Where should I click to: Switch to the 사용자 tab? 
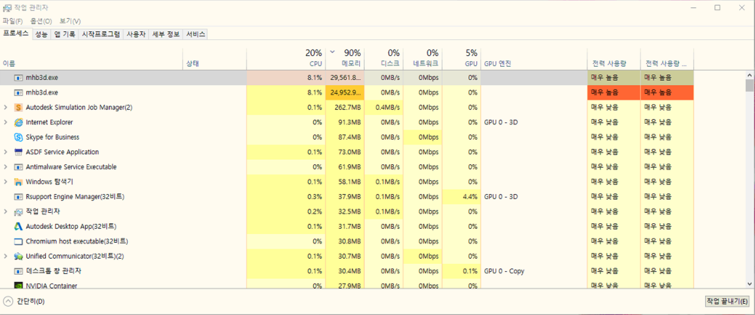[136, 34]
